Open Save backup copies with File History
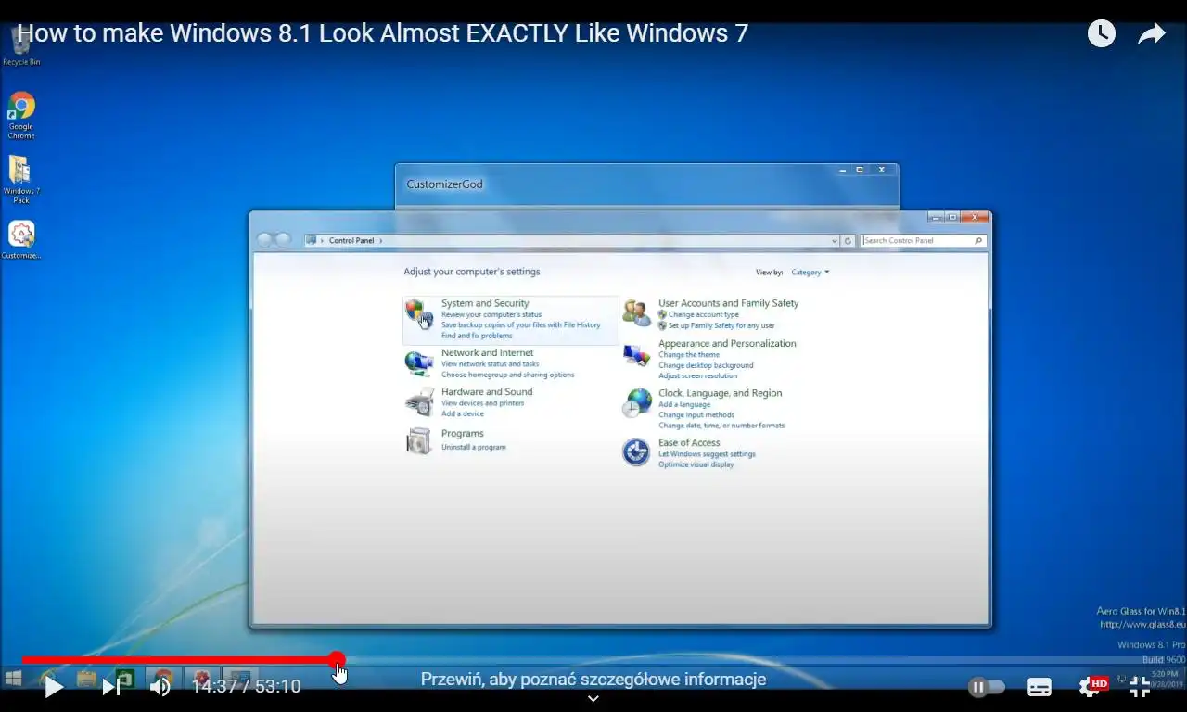 tap(520, 325)
